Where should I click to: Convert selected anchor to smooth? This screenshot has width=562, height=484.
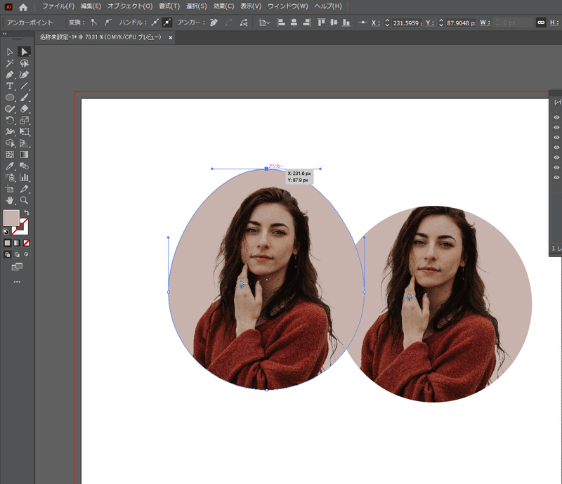click(x=108, y=22)
